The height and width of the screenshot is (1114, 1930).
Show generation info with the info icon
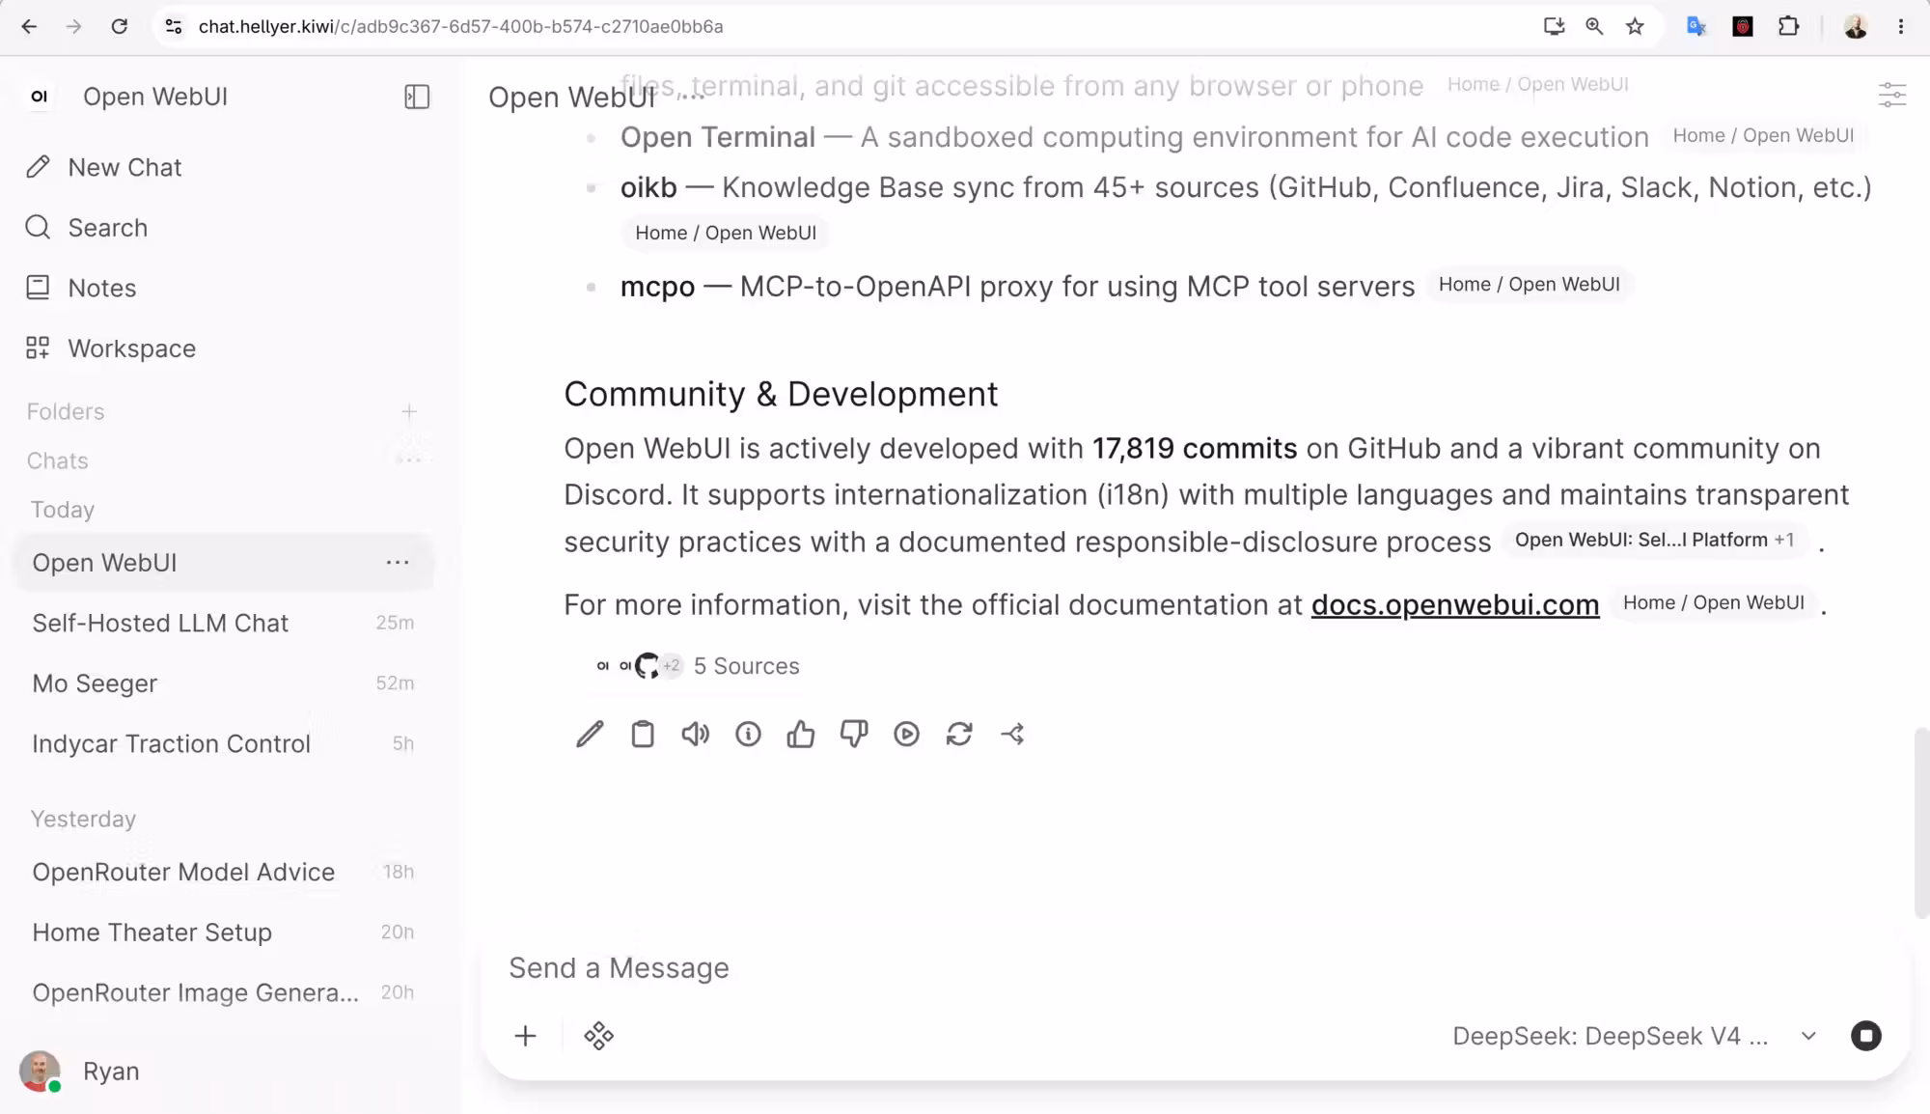(748, 735)
